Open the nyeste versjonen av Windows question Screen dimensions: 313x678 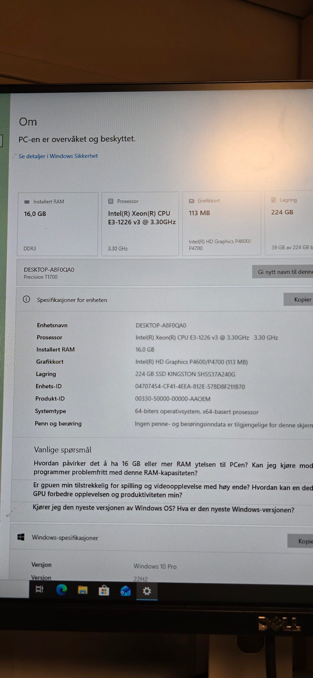point(163,508)
